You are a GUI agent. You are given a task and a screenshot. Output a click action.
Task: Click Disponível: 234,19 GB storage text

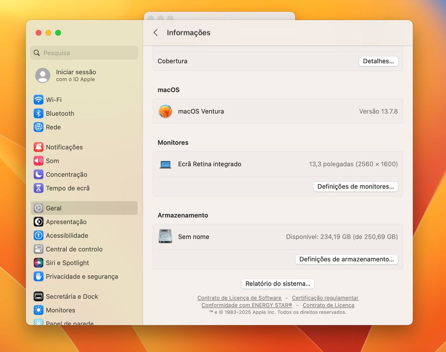pyautogui.click(x=342, y=237)
